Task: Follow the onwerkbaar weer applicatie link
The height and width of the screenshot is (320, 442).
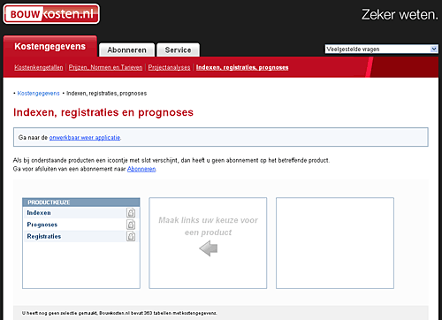Action: [85, 138]
